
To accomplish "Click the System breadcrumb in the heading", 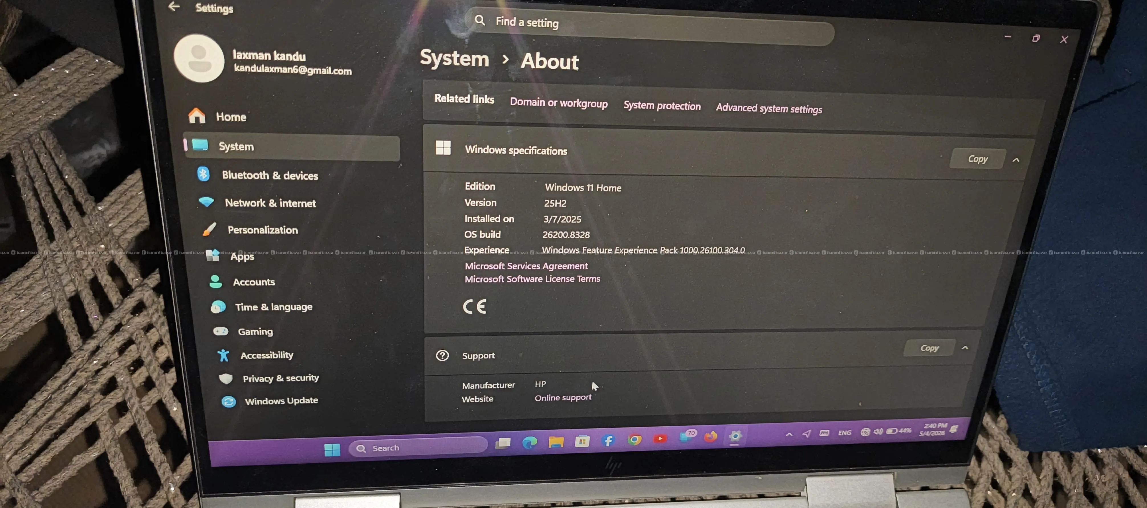I will click(x=454, y=58).
